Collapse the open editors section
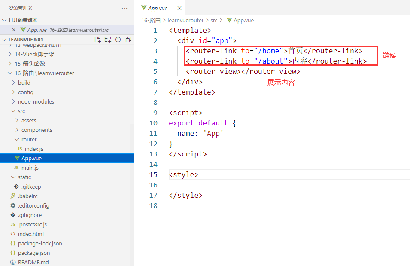Screen dimensions: 410x266 4,20
